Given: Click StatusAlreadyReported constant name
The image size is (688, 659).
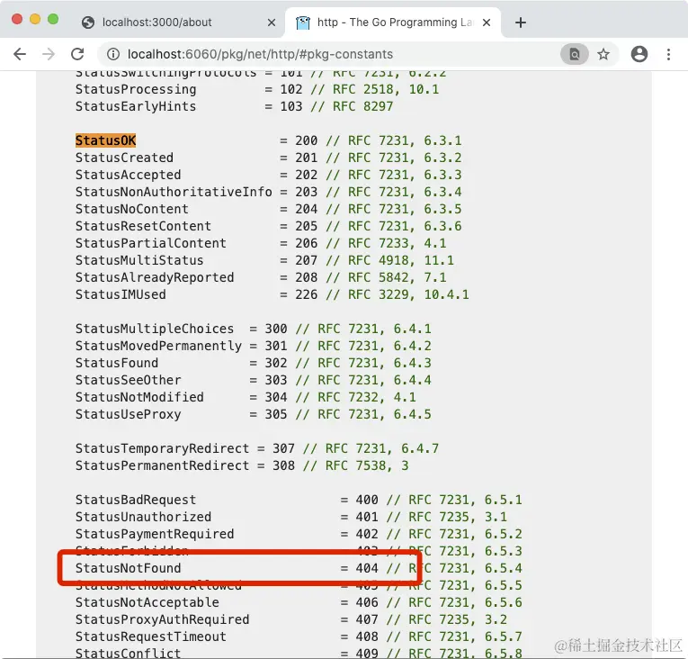Looking at the screenshot, I should click(155, 277).
